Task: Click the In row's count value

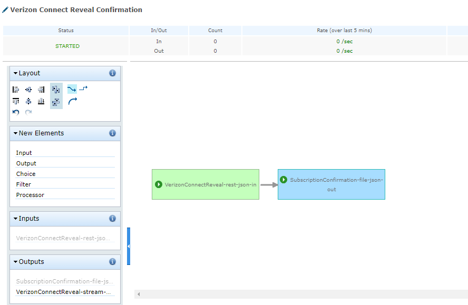Action: click(215, 42)
